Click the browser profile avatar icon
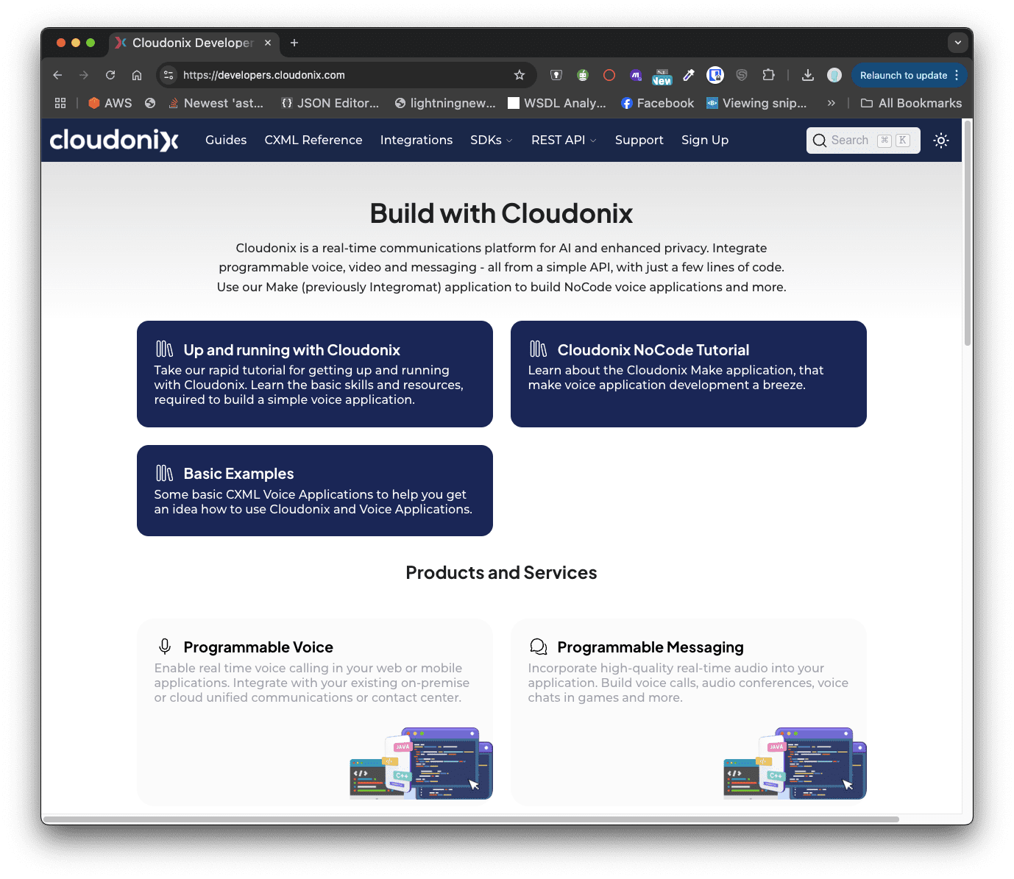 (x=834, y=74)
